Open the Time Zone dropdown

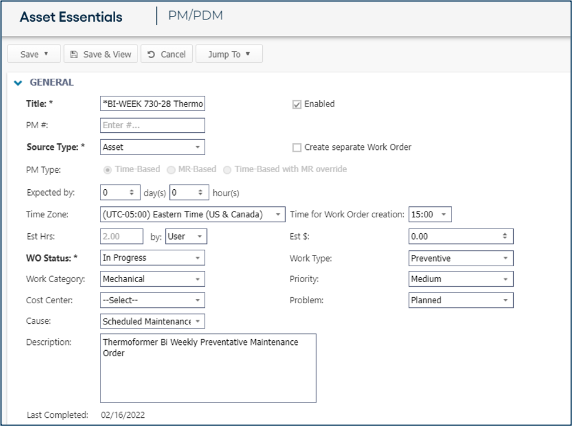tap(193, 214)
